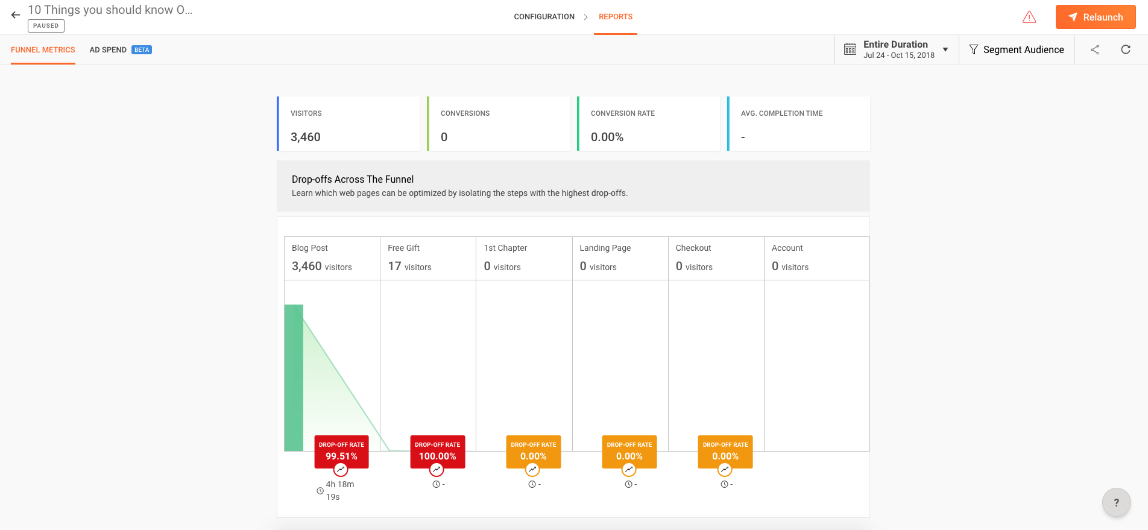Click the clock icon beside 4h 18m
1148x530 pixels.
coord(320,491)
